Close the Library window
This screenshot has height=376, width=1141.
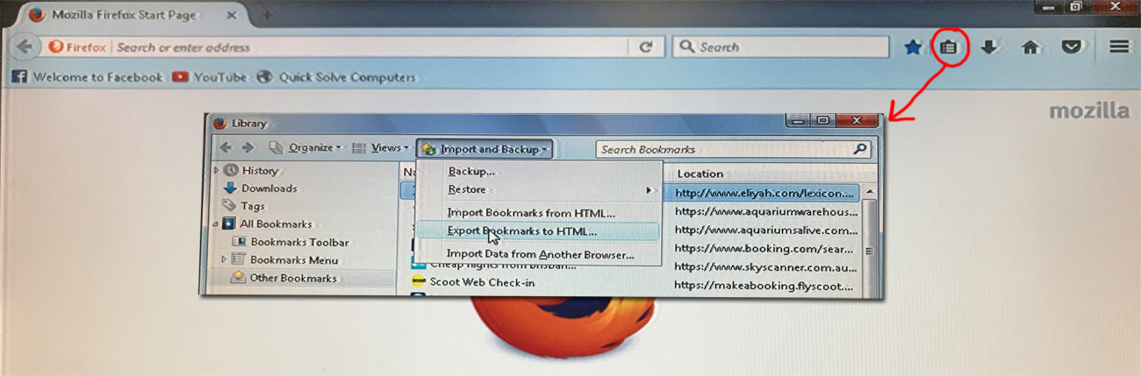click(857, 121)
